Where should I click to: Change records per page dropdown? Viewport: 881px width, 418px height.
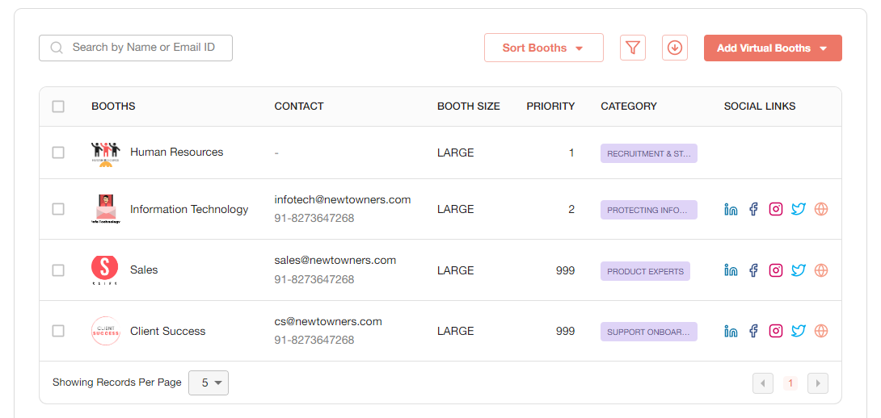(x=209, y=382)
